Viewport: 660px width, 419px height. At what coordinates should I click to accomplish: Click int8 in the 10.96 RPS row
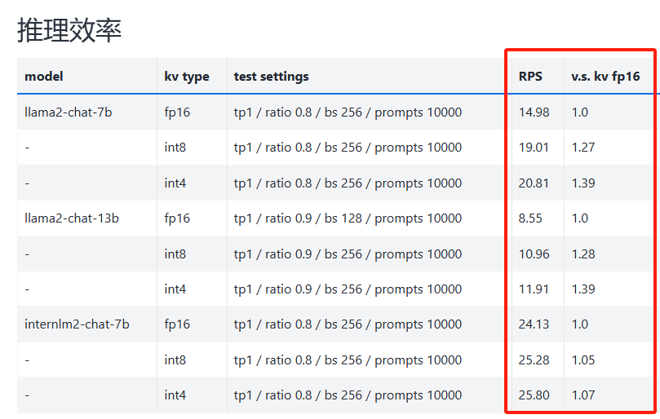click(x=175, y=254)
